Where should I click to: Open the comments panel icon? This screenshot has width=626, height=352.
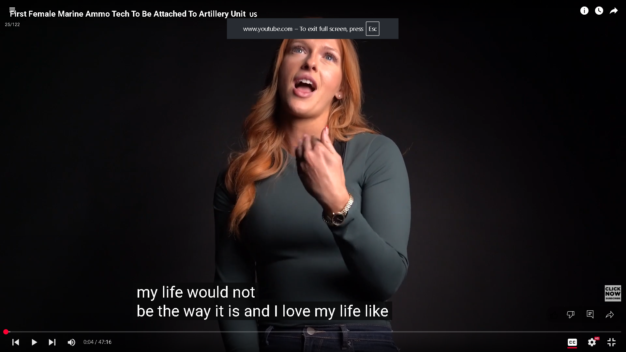(590, 315)
